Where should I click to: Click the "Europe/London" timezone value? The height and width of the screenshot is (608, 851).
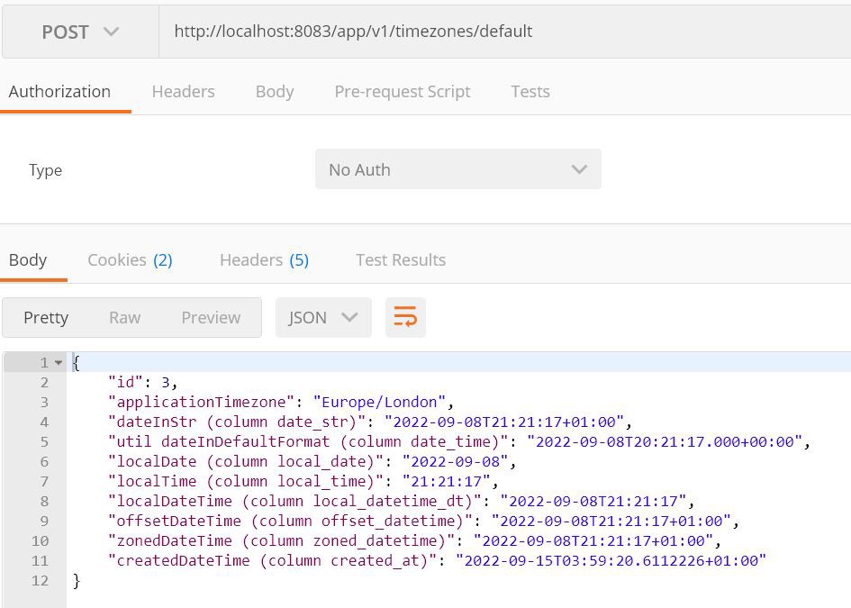click(379, 403)
